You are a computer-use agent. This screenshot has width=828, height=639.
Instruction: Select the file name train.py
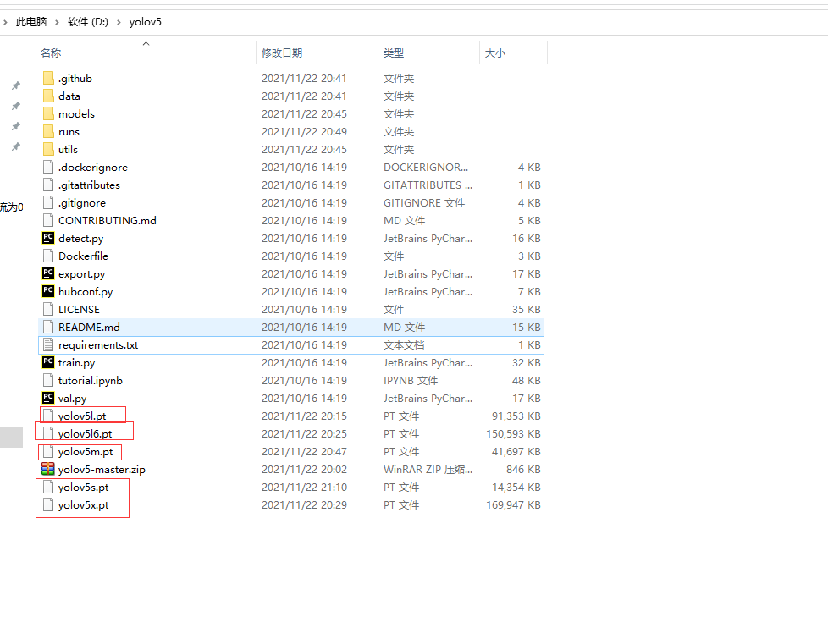click(76, 362)
